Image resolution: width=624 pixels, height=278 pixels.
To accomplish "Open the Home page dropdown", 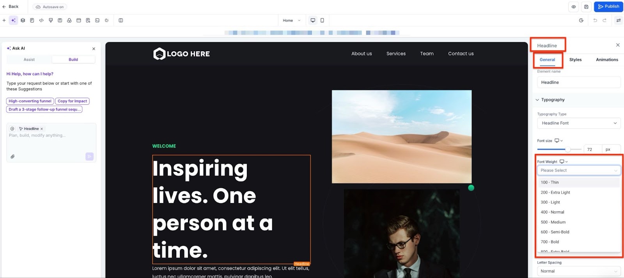I will 292,20.
